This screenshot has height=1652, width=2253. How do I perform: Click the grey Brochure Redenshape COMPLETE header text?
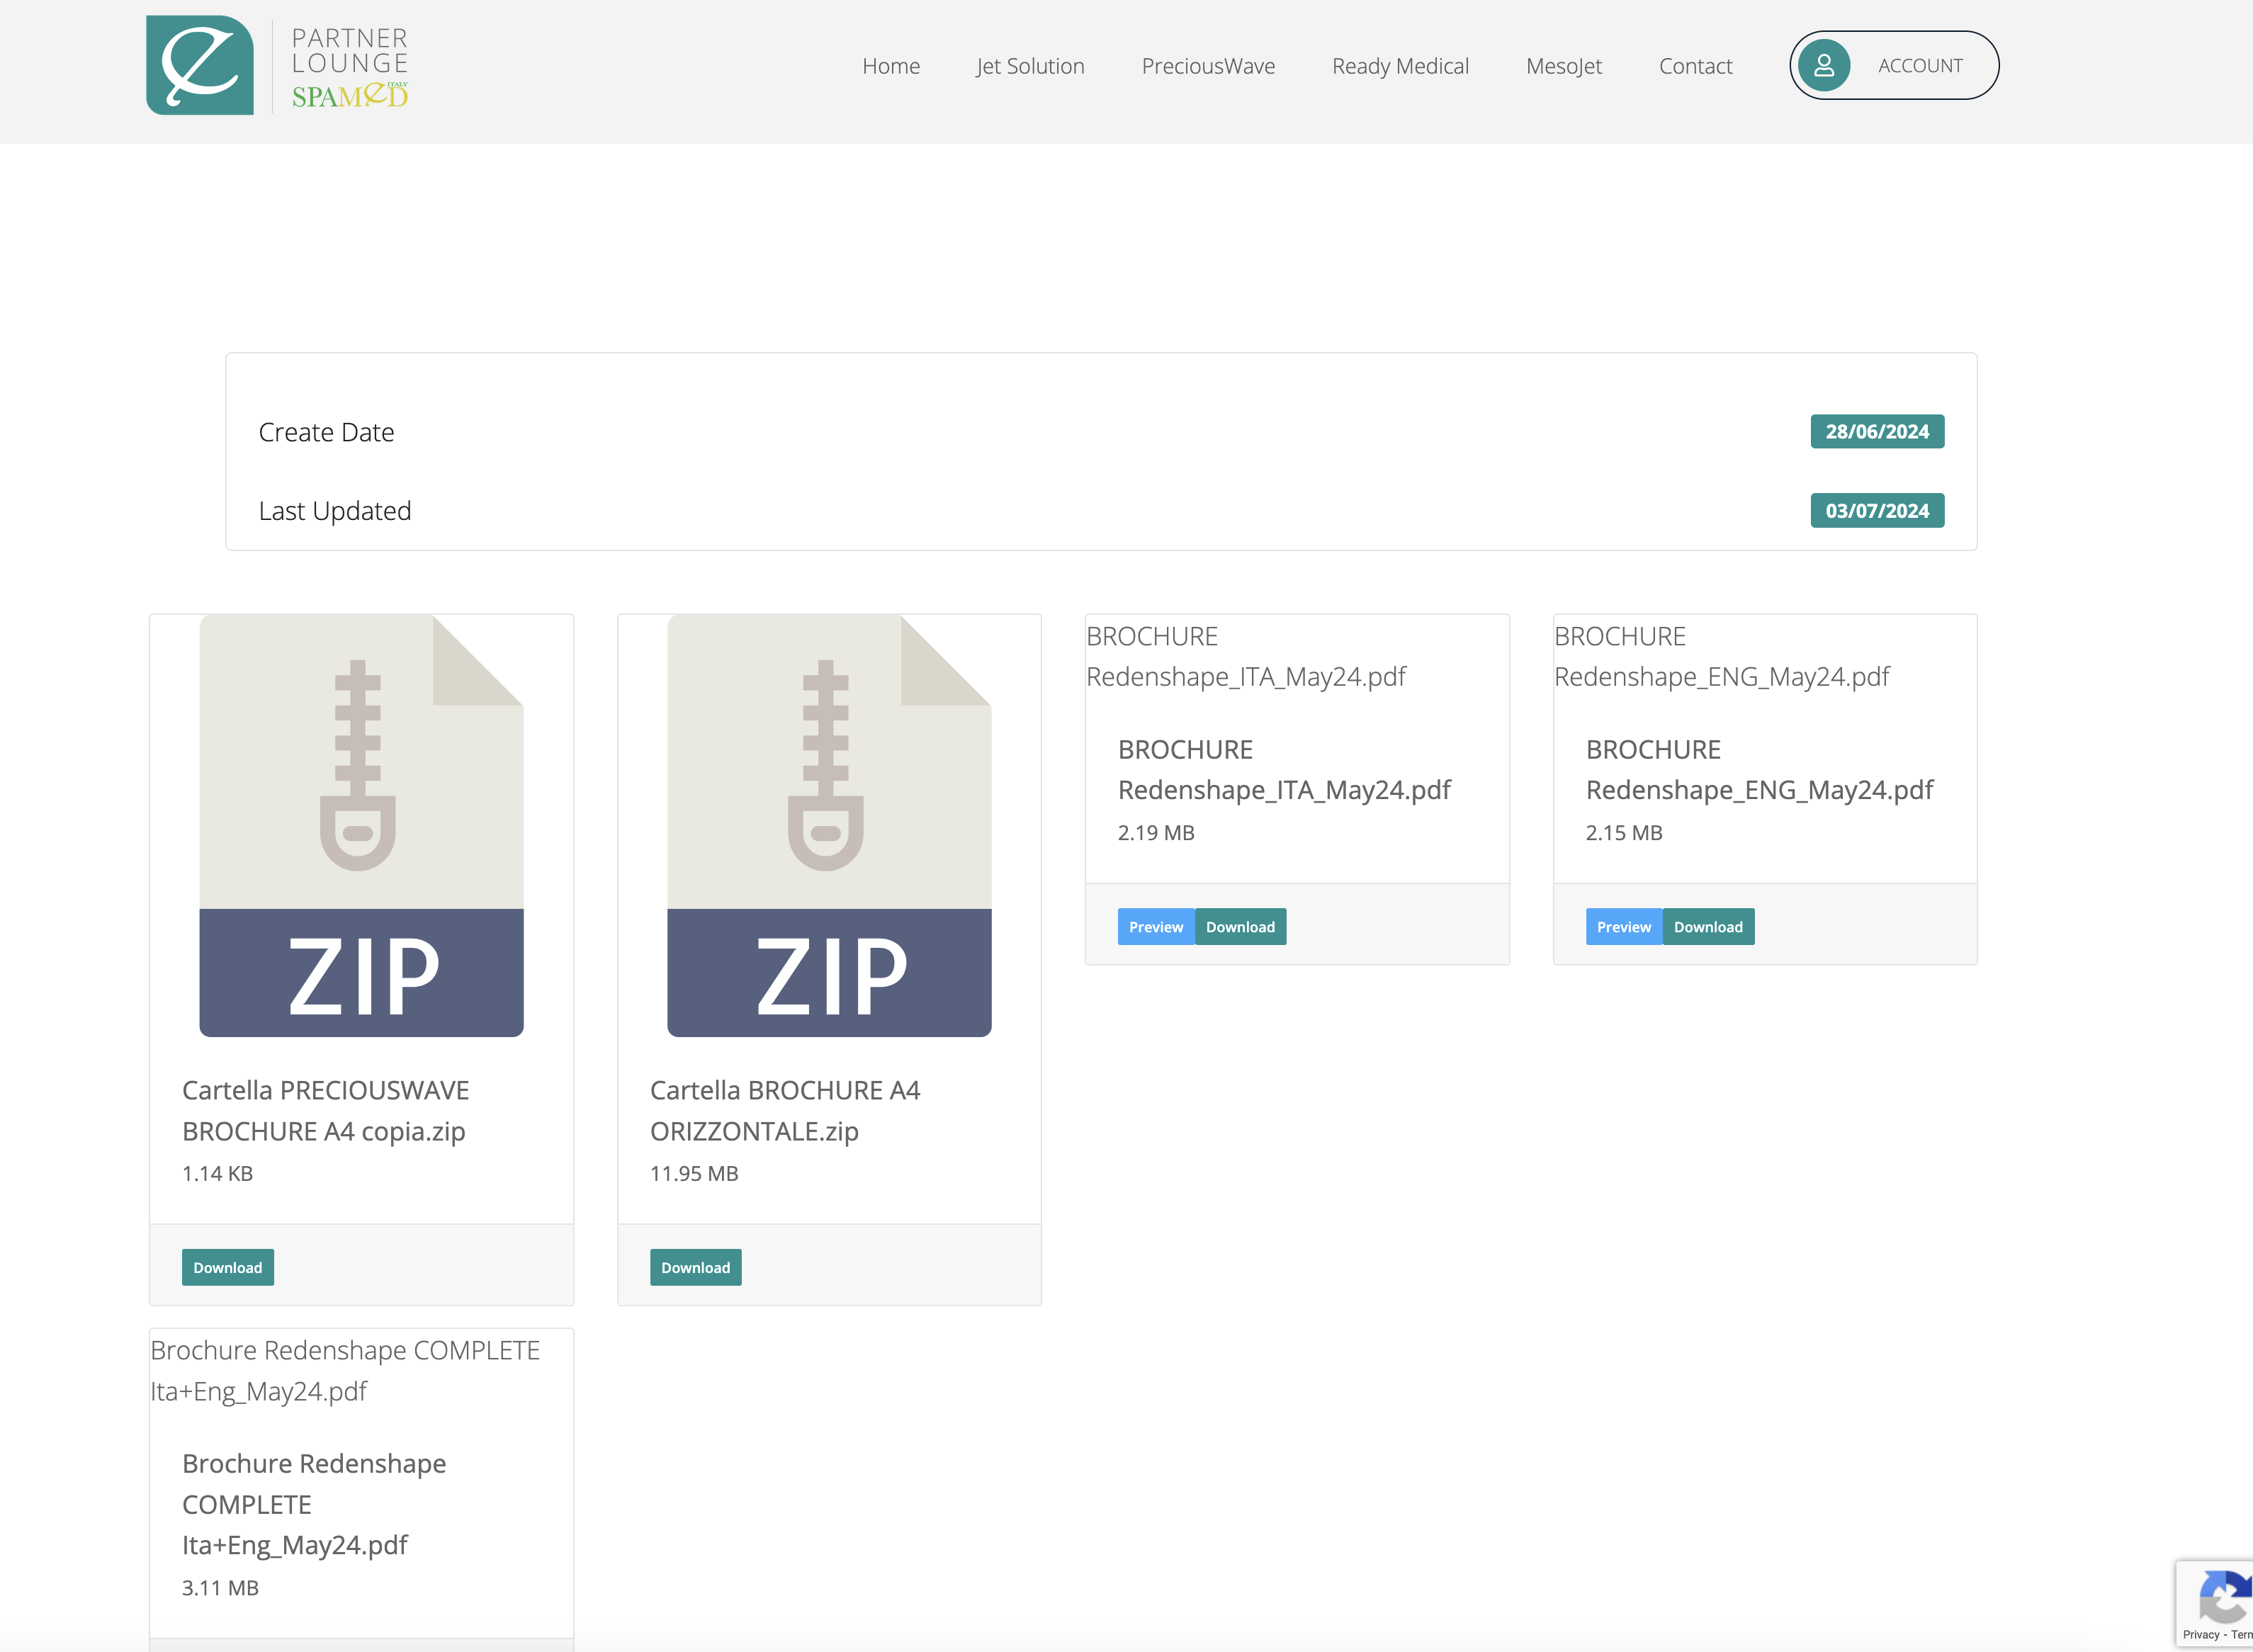pos(345,1371)
